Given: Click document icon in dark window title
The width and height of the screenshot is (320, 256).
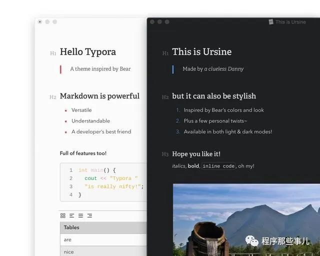Looking at the screenshot, I should (x=271, y=22).
